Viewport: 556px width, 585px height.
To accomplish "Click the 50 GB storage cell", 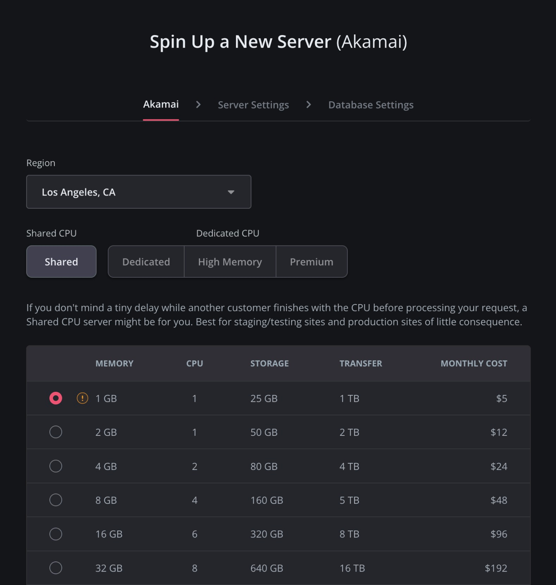I will (264, 432).
